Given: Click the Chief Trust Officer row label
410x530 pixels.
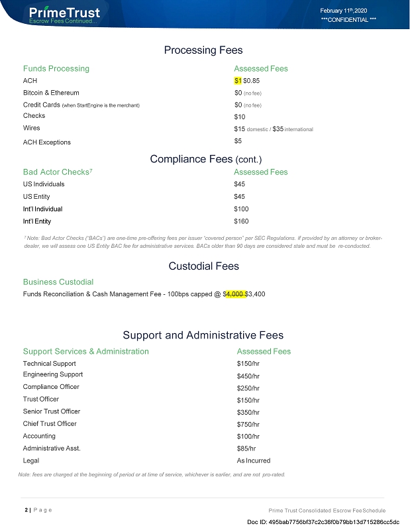Looking at the screenshot, I should 50,424.
